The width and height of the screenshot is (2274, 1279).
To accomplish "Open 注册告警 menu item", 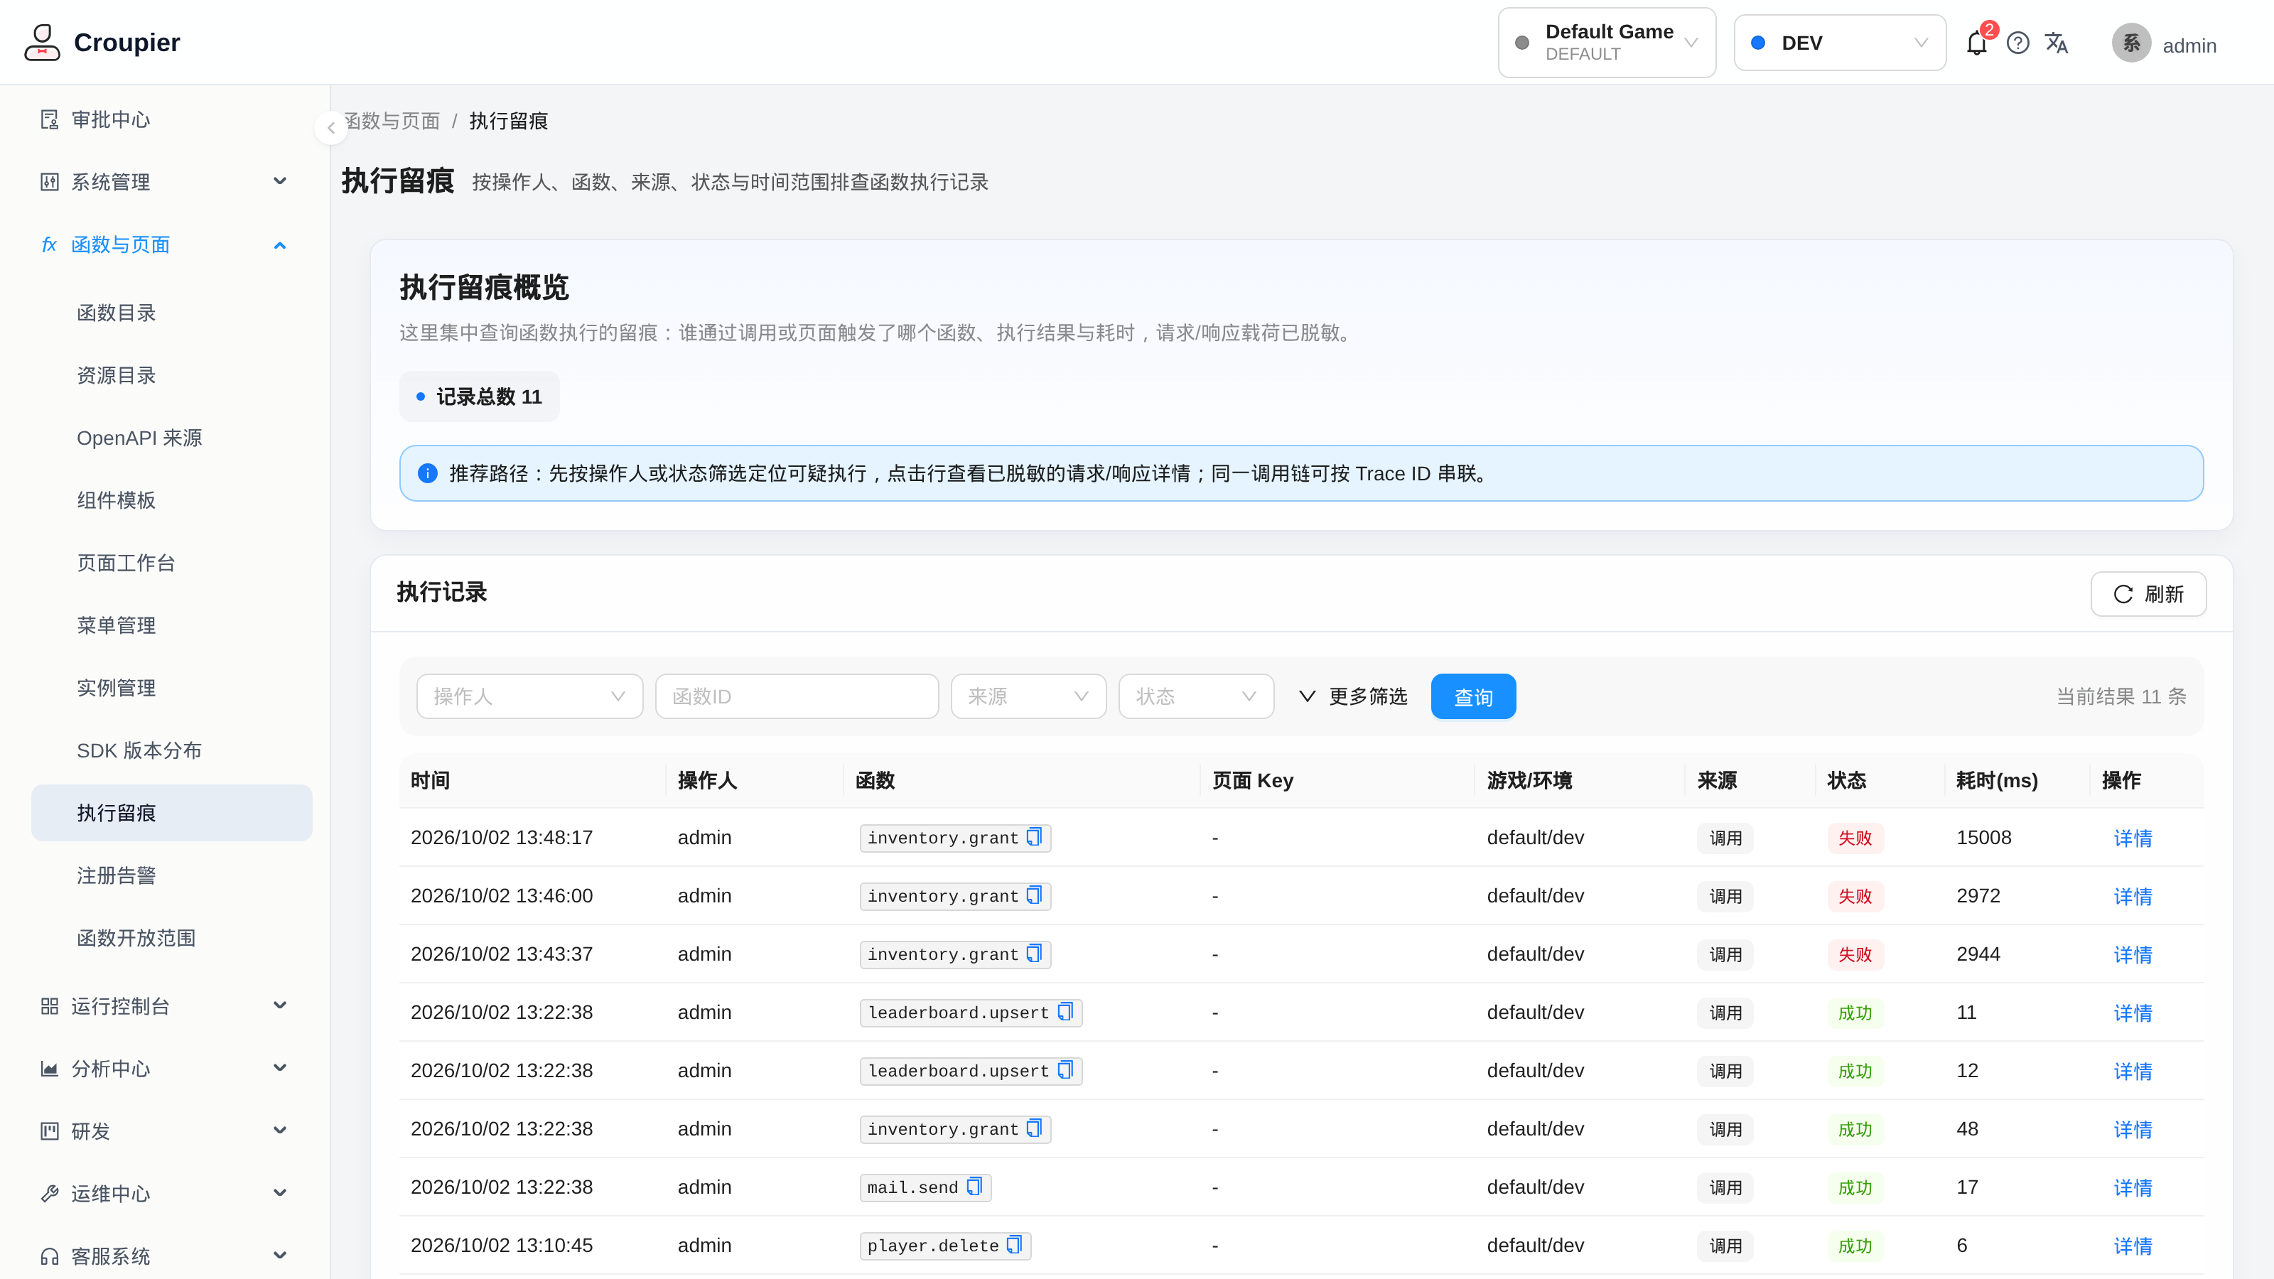I will (171, 875).
